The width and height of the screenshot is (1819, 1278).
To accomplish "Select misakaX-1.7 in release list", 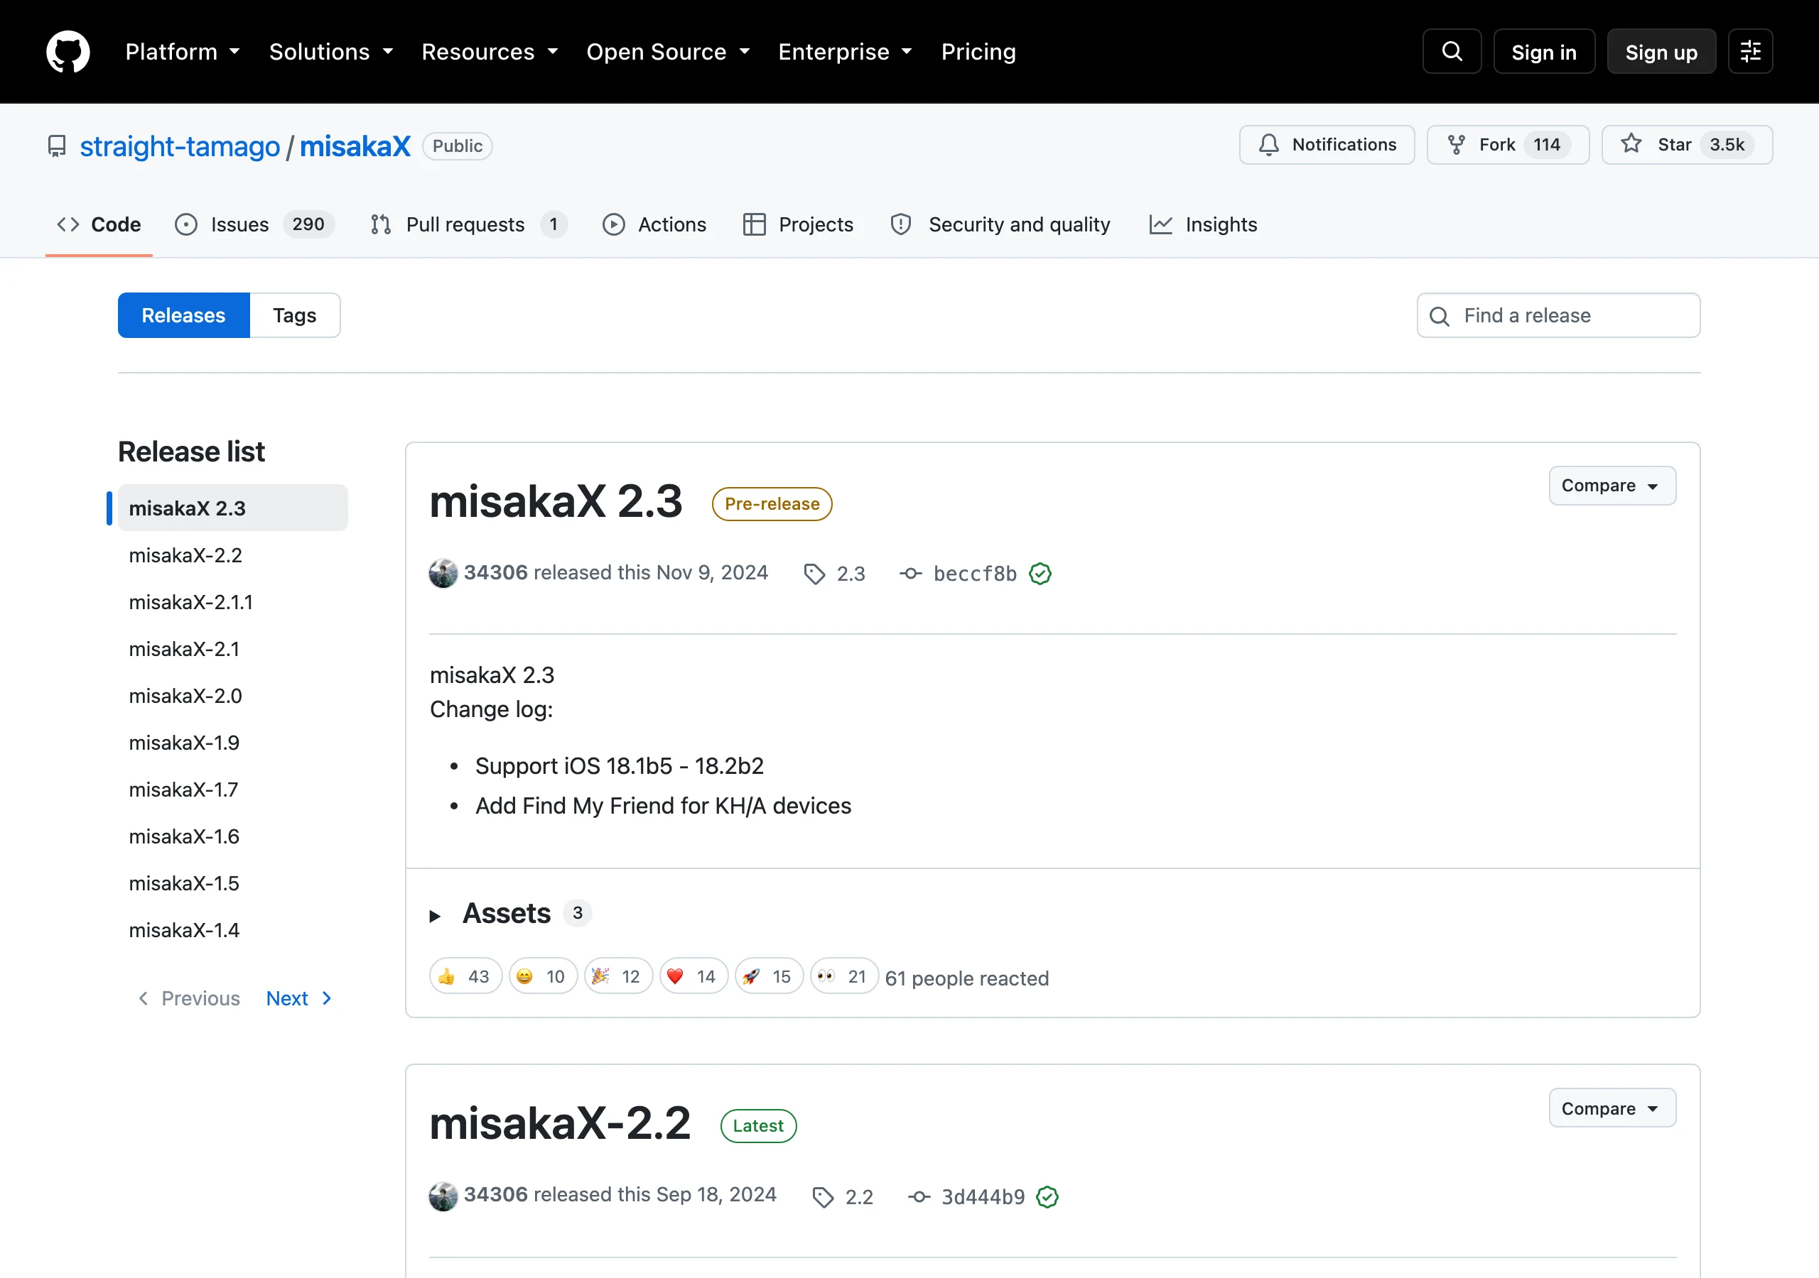I will coord(232,790).
